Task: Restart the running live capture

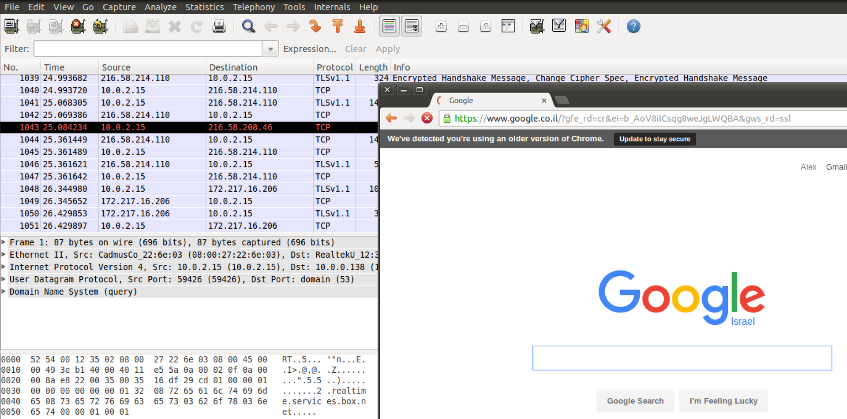Action: [101, 26]
